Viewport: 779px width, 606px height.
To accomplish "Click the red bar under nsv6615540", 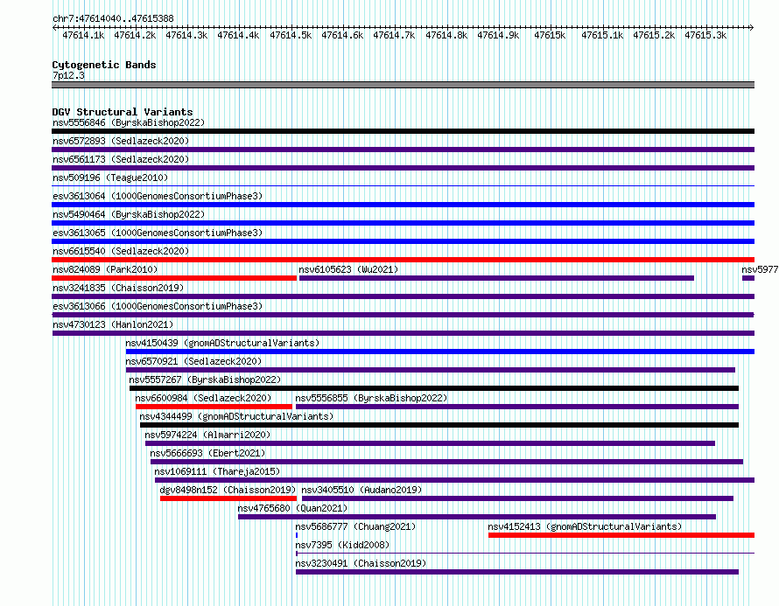I will coord(403,260).
